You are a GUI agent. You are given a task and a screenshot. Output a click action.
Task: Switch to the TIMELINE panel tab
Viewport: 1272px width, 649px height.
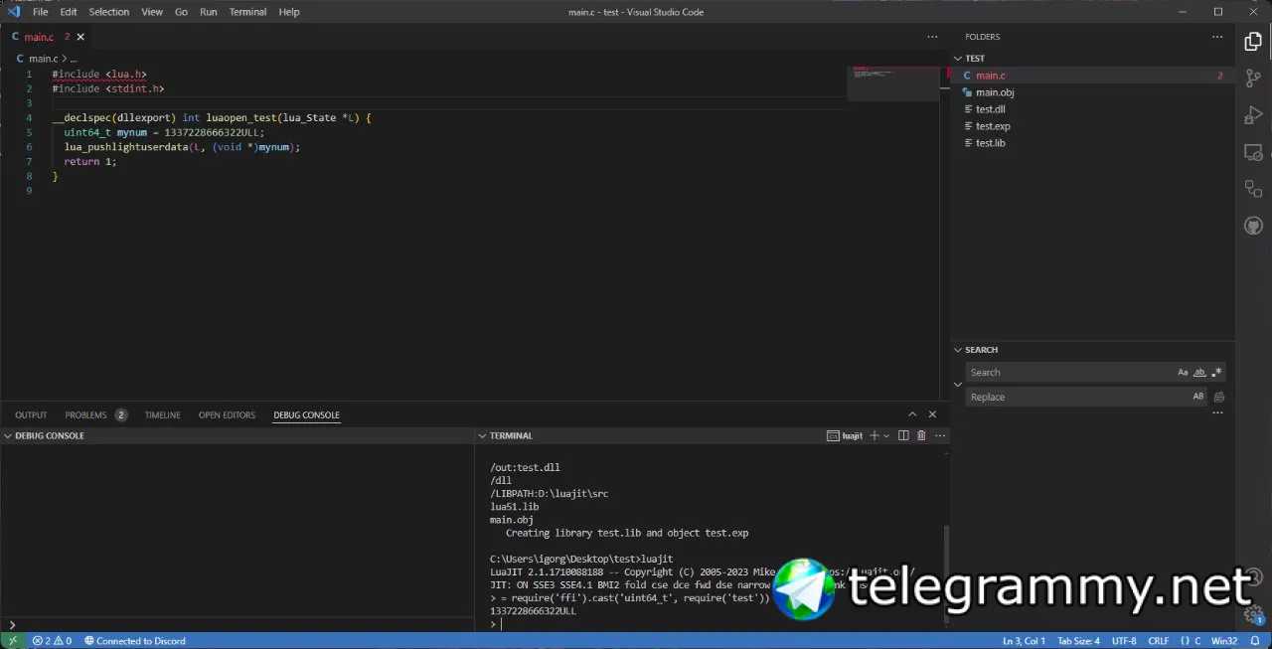click(x=163, y=414)
